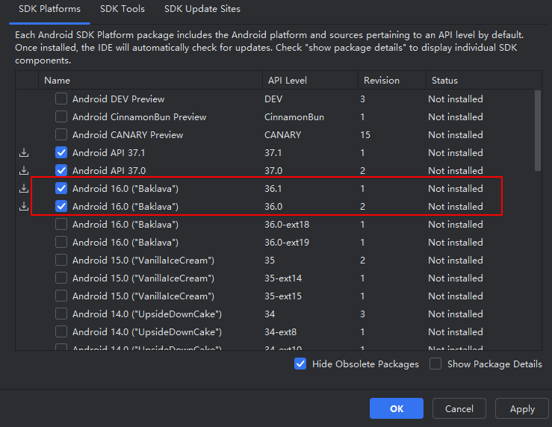Click the API level 34 cell
The image size is (552, 427).
pos(270,314)
